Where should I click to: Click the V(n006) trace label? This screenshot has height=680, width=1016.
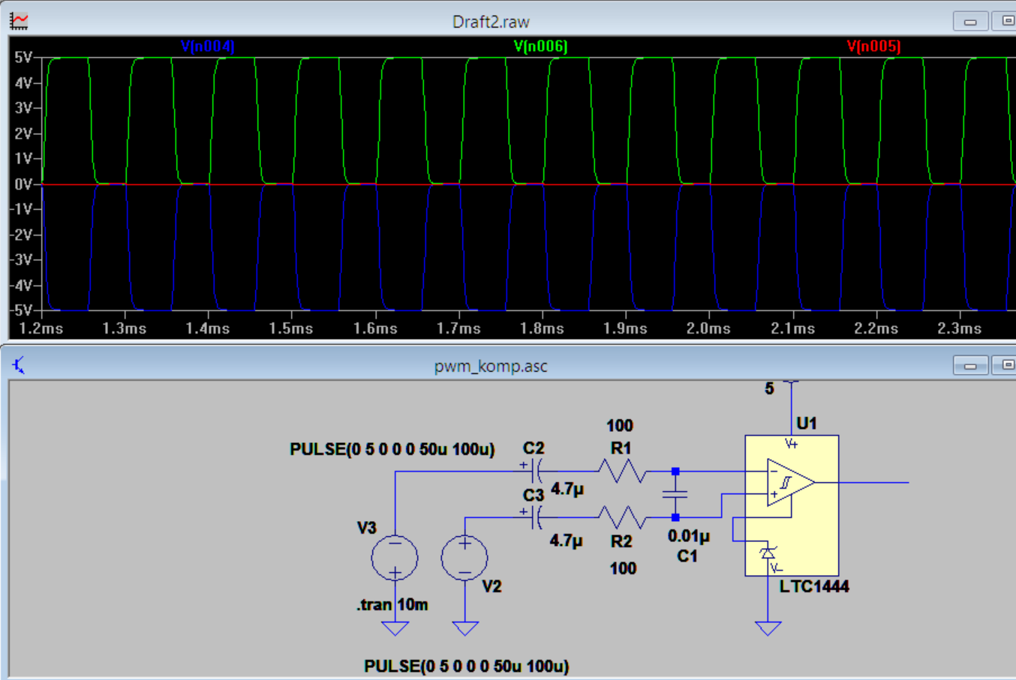pyautogui.click(x=540, y=46)
